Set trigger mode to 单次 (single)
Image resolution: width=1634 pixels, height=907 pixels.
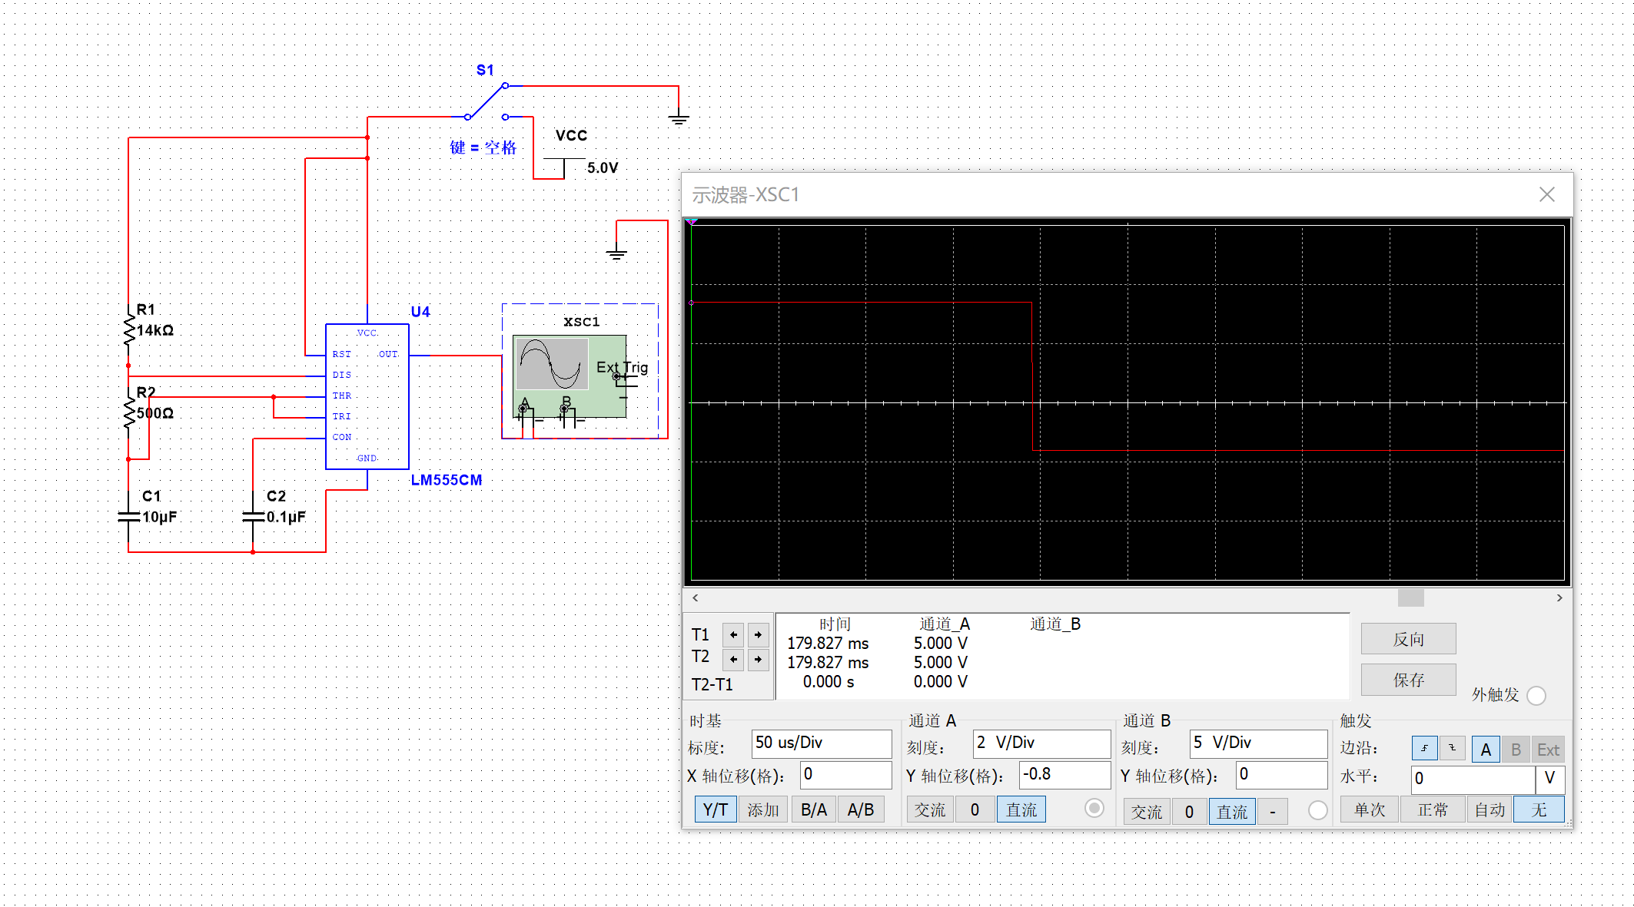1370,809
